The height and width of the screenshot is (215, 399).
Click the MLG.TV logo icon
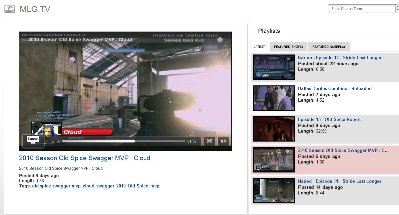tap(10, 9)
